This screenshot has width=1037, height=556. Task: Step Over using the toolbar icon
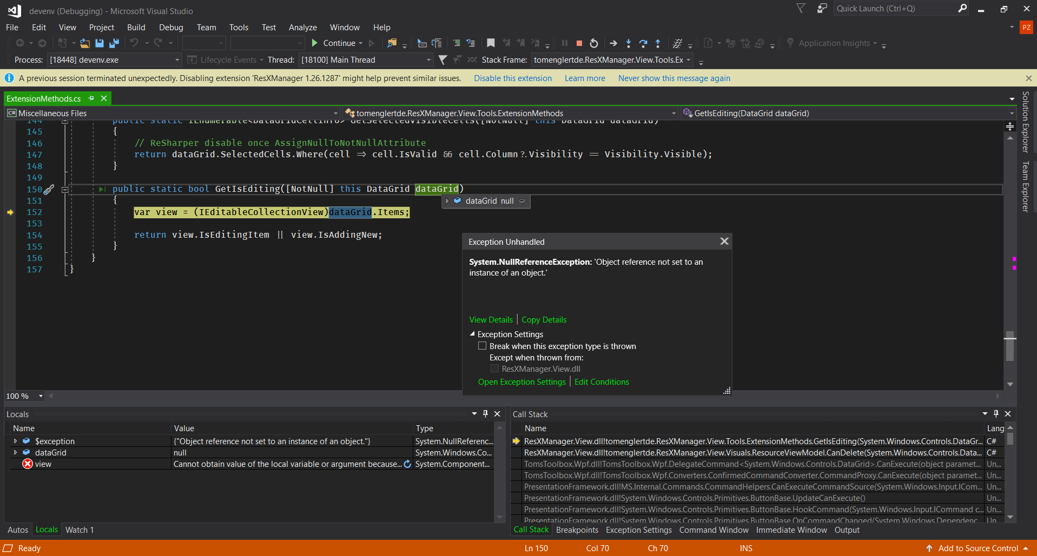coord(644,43)
